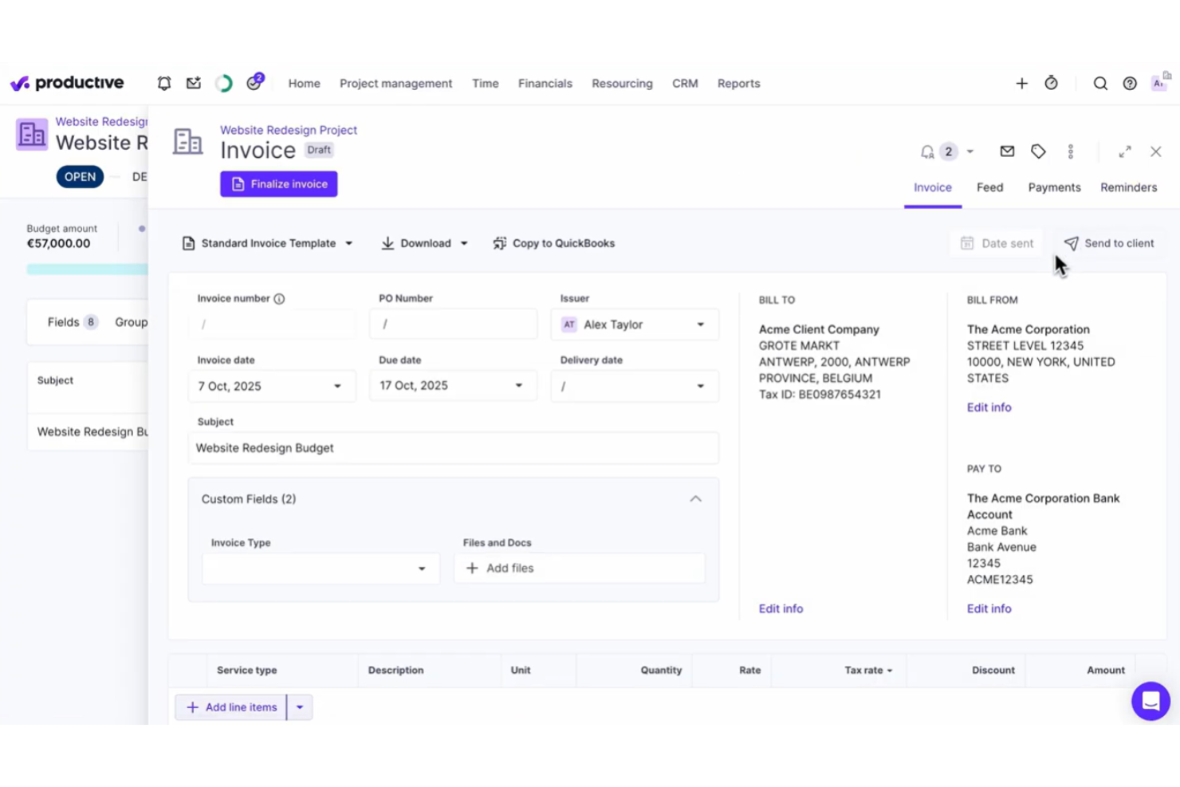This screenshot has width=1180, height=787.
Task: Click Send to client
Action: point(1109,243)
